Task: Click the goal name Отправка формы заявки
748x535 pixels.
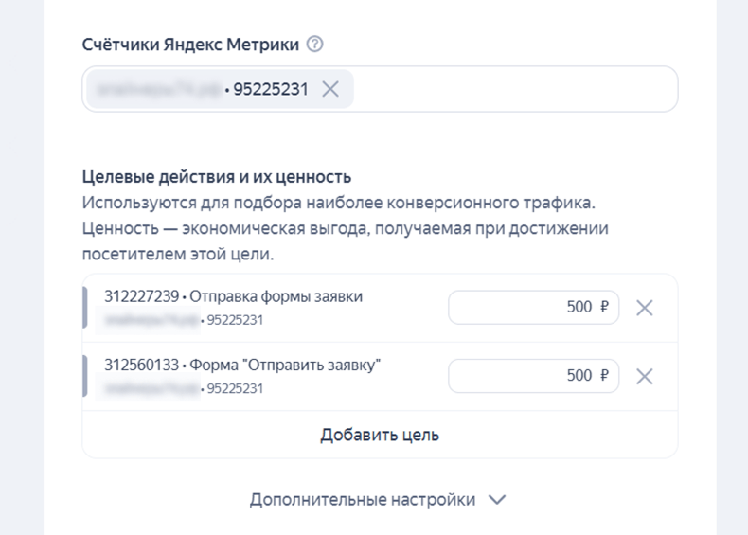Action: coord(276,296)
